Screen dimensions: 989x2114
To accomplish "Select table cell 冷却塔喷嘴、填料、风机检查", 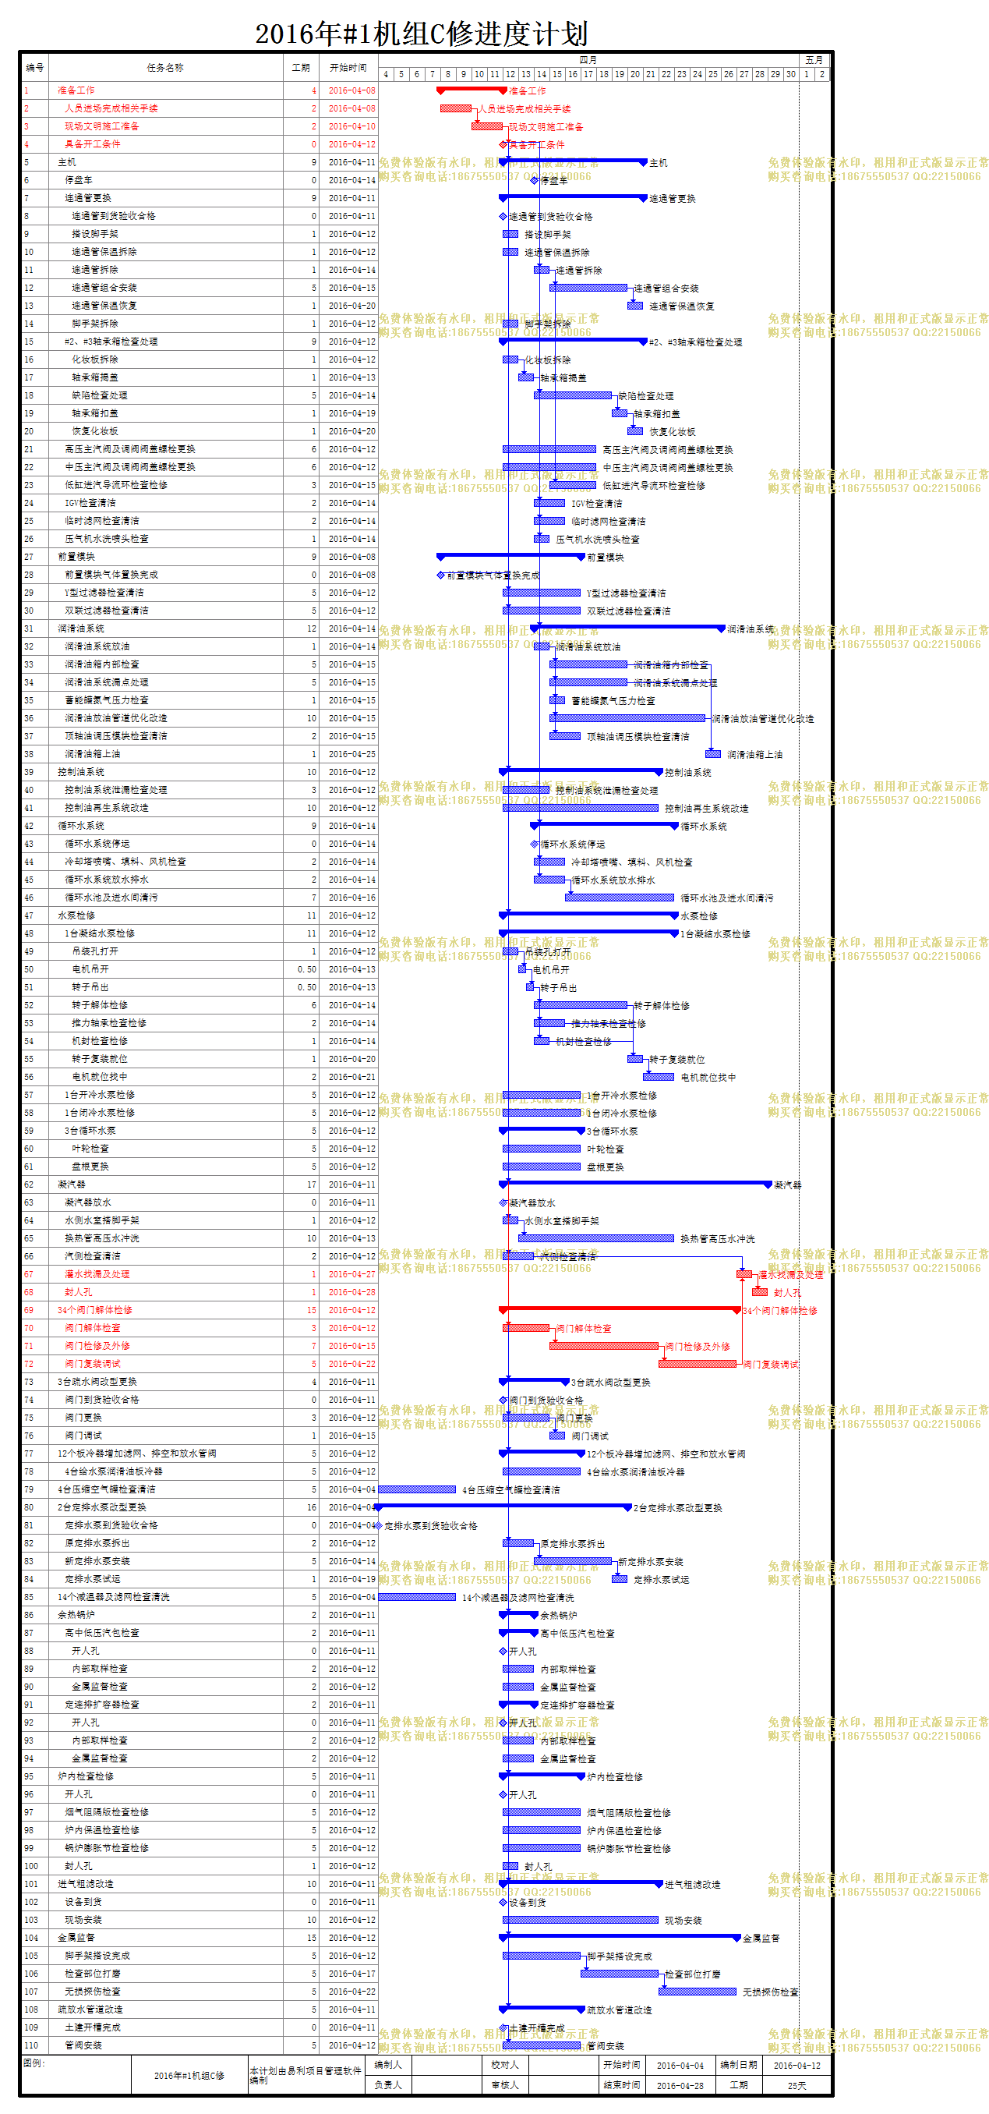I will click(x=125, y=862).
